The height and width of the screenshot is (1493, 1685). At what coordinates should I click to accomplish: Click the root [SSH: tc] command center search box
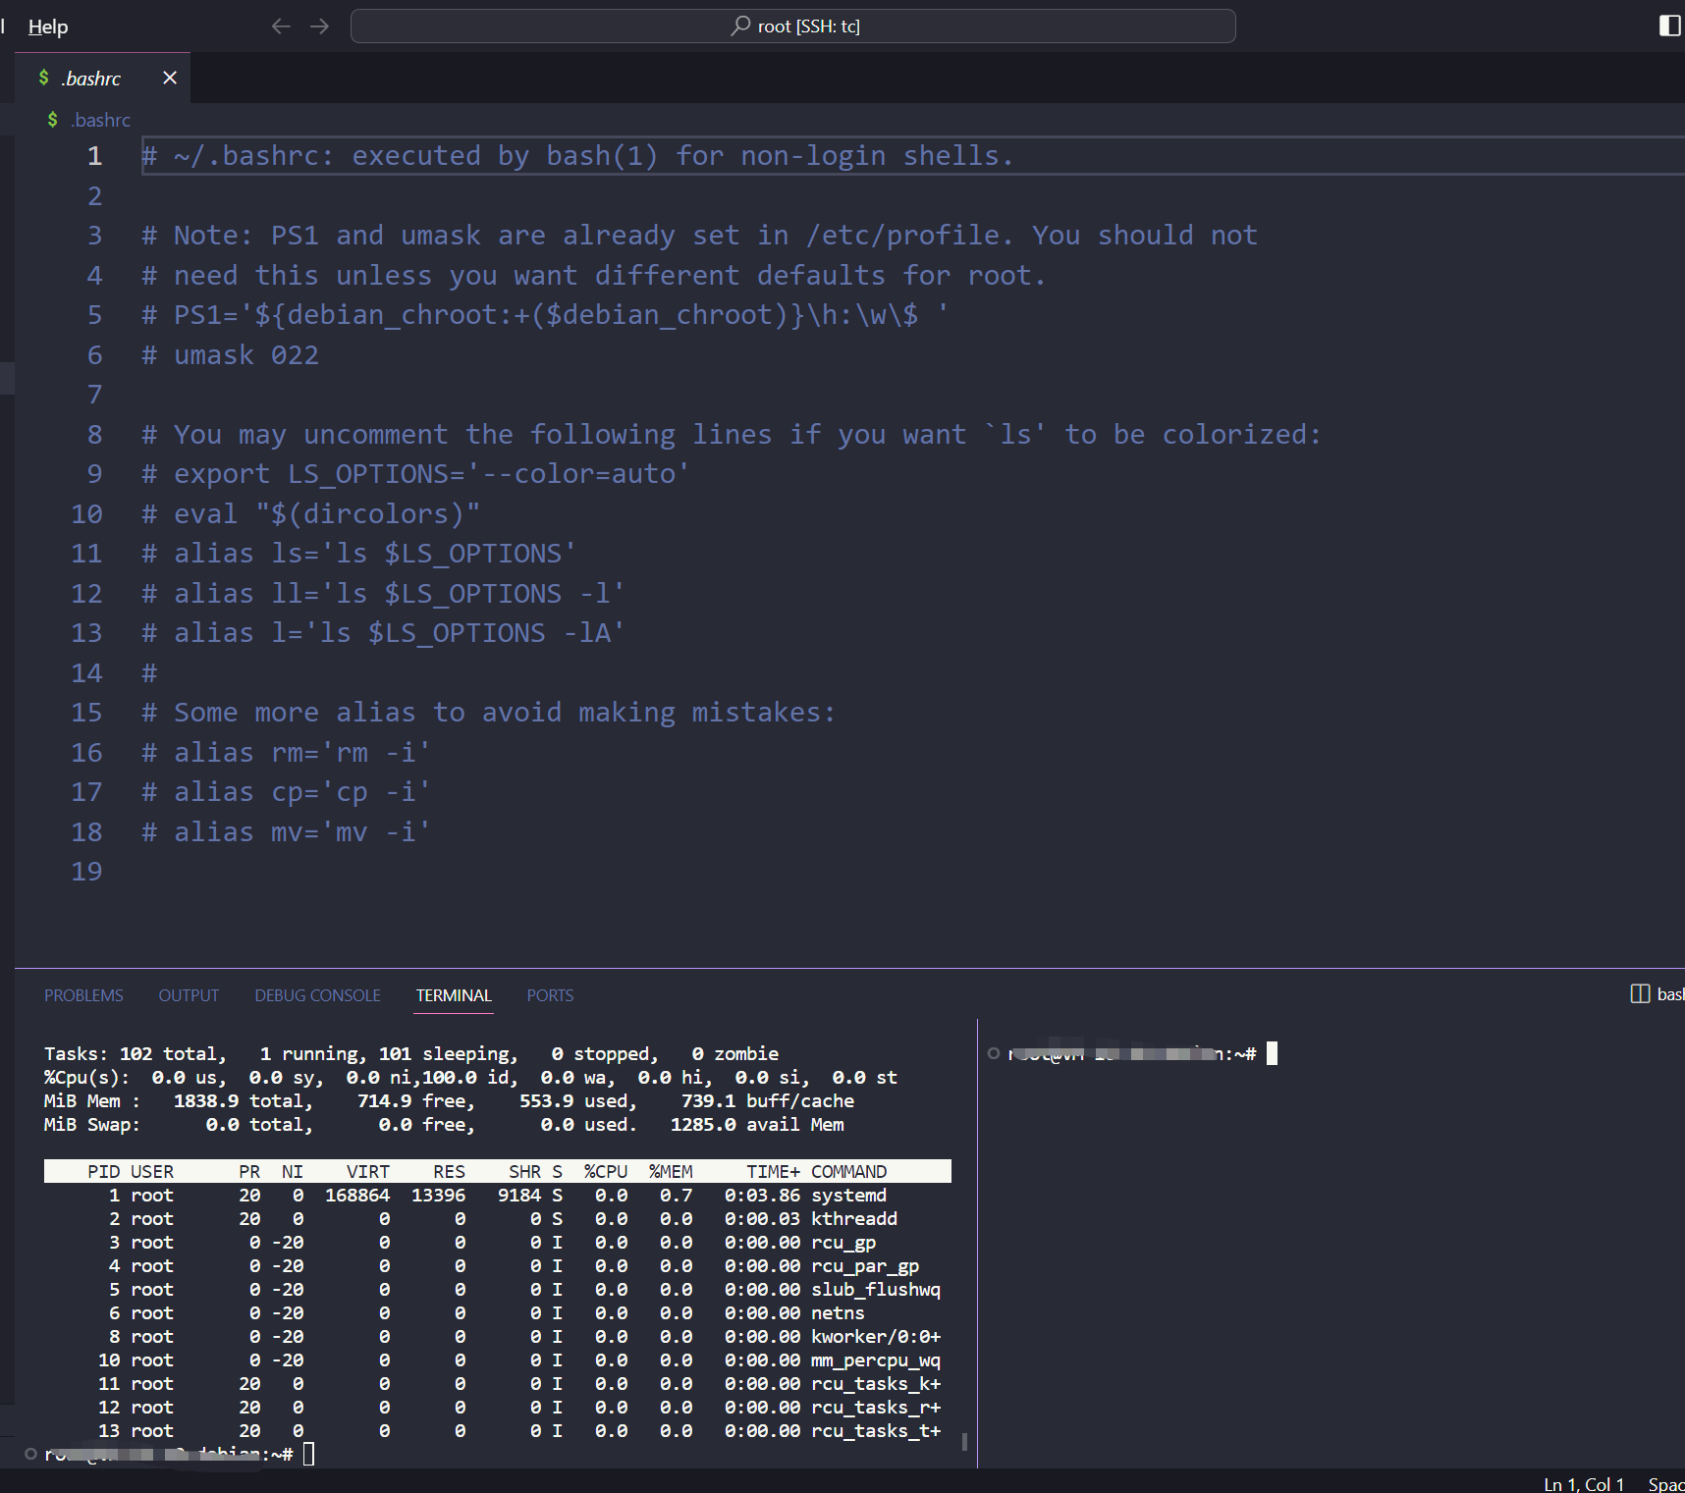792,27
